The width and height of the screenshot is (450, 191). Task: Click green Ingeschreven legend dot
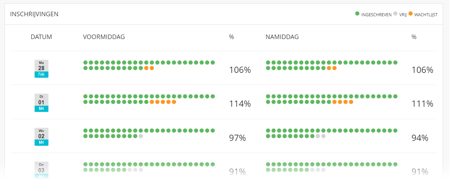click(x=357, y=14)
